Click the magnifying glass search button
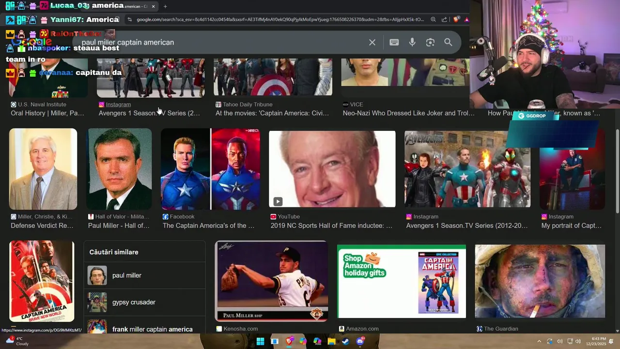 point(448,43)
